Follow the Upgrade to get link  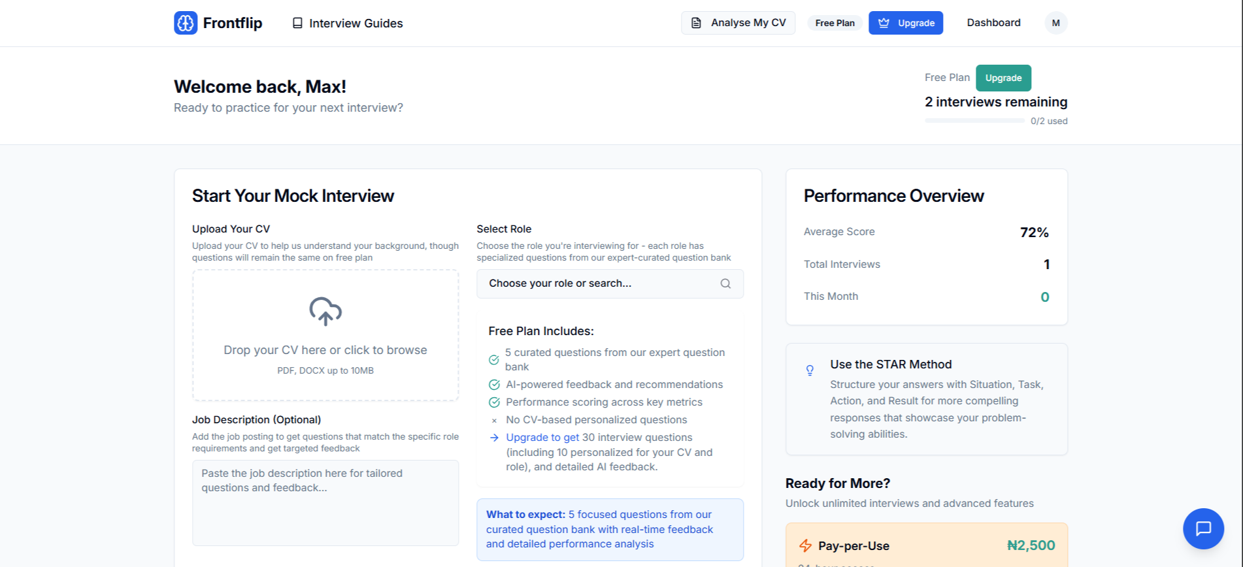pyautogui.click(x=542, y=438)
